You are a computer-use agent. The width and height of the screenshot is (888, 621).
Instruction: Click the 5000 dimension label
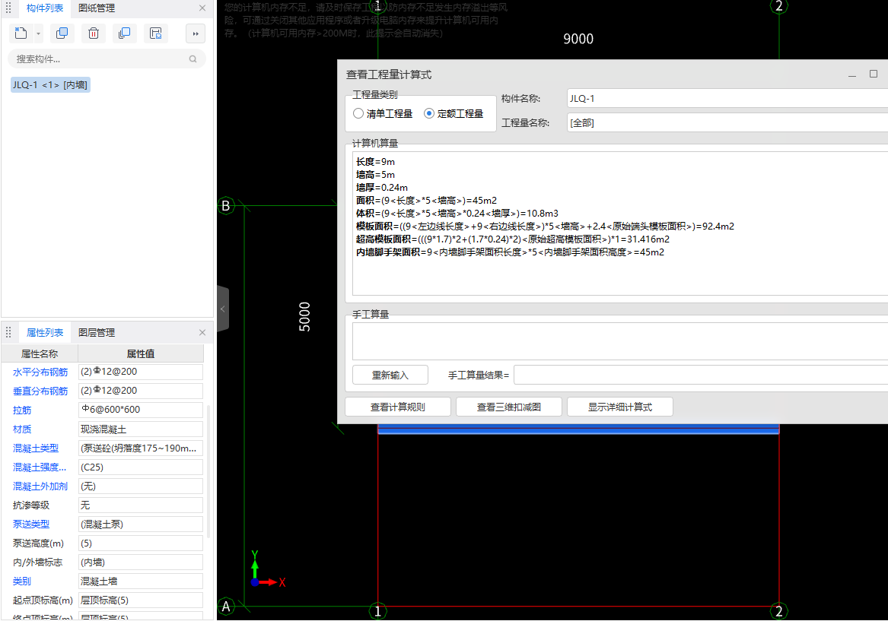tap(304, 317)
